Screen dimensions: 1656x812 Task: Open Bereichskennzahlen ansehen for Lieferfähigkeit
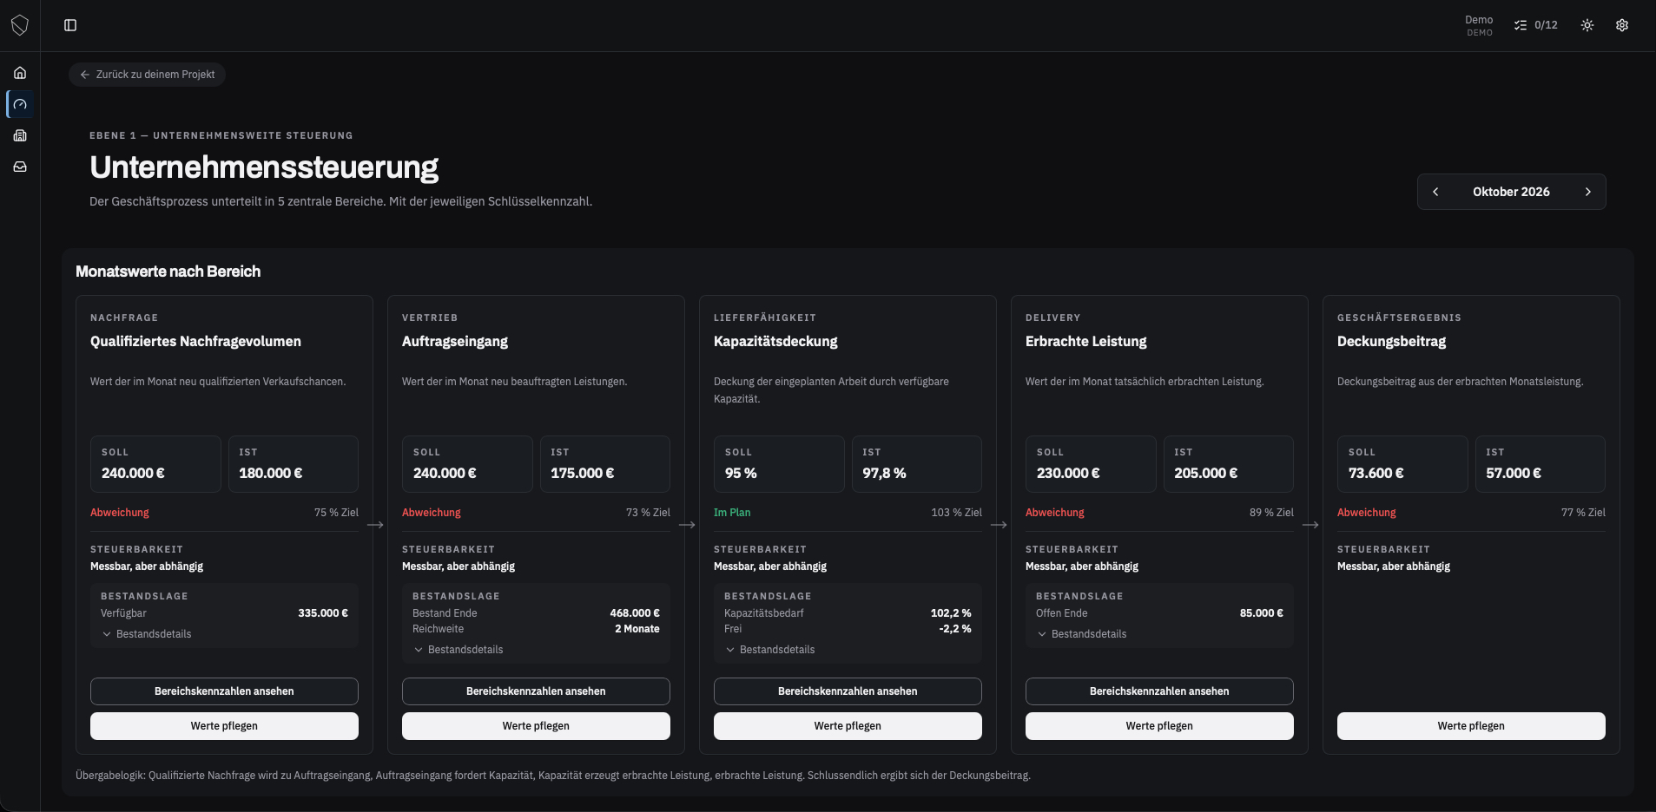pos(848,691)
